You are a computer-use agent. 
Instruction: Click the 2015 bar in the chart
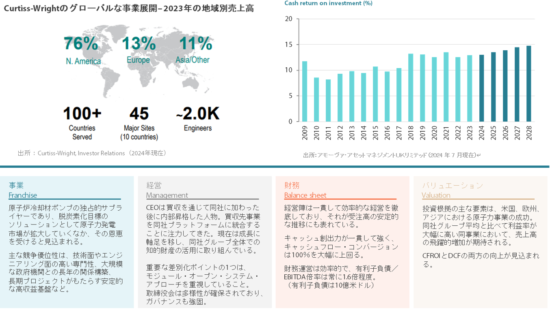375,94
